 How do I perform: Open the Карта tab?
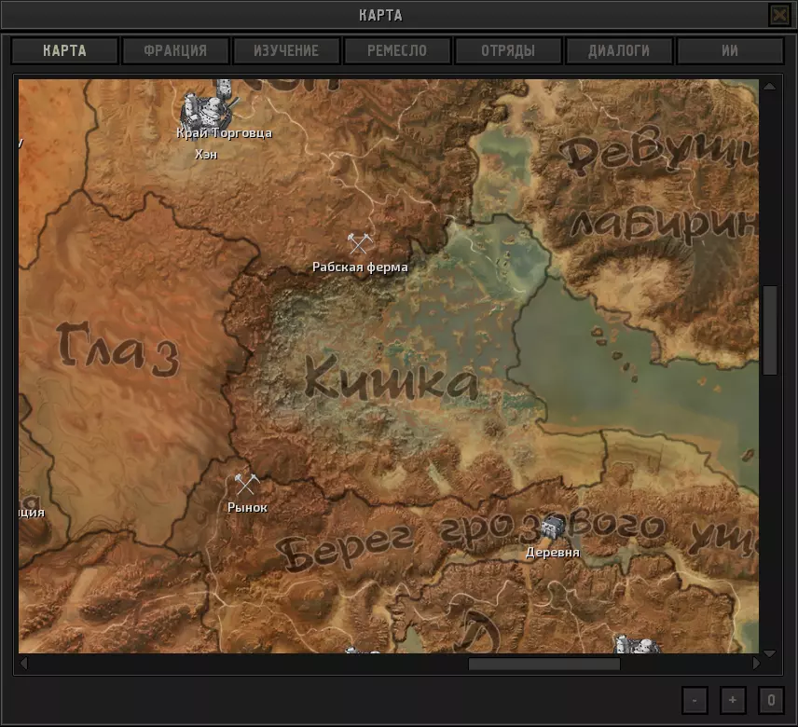tap(64, 51)
